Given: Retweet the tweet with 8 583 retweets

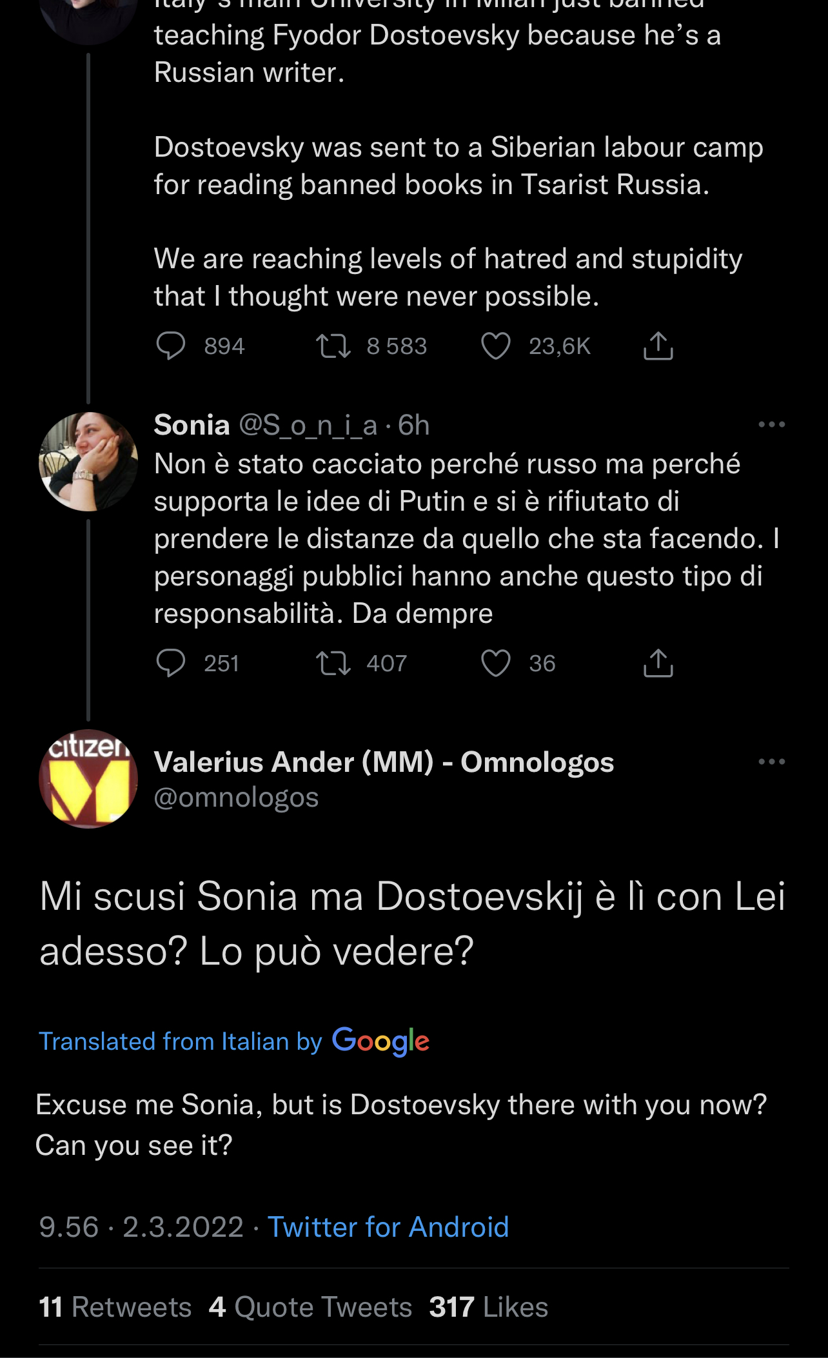Looking at the screenshot, I should click(333, 346).
